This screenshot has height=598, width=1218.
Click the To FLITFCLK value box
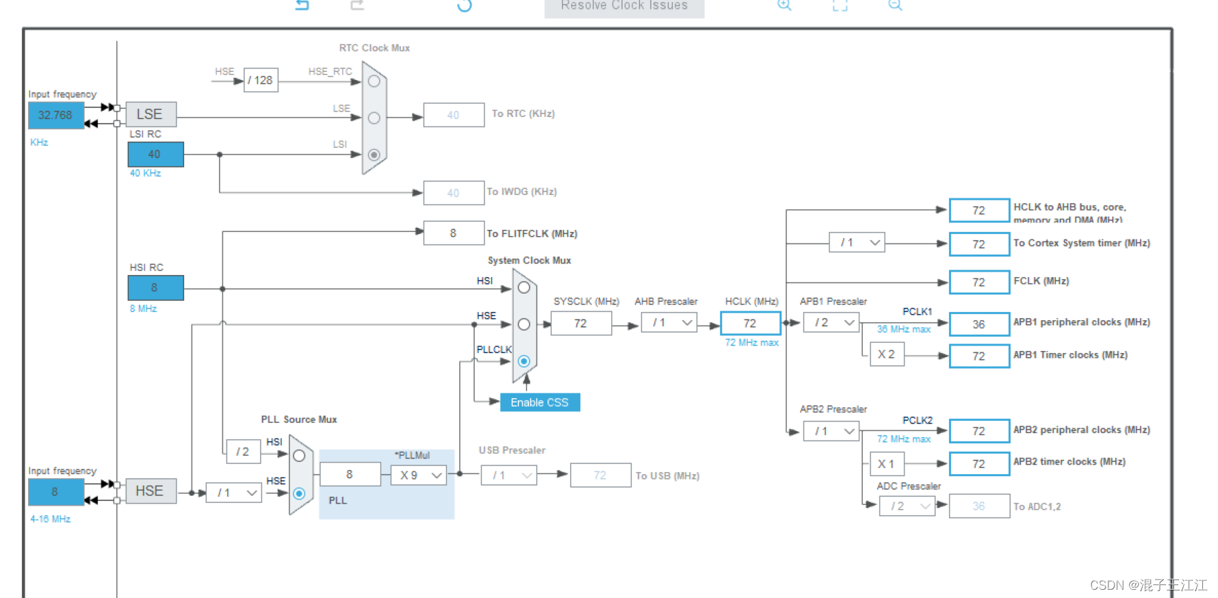(x=454, y=233)
